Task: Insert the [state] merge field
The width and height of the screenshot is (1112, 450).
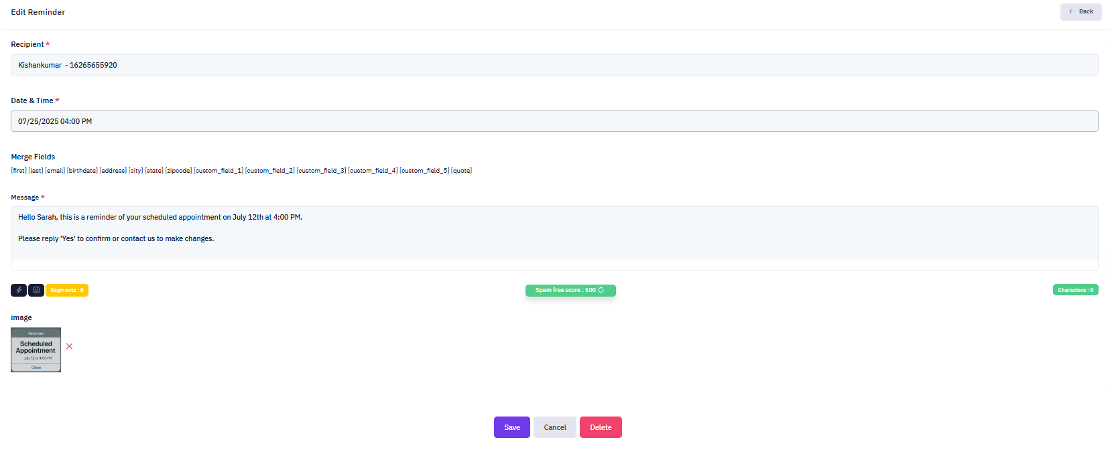Action: (154, 171)
